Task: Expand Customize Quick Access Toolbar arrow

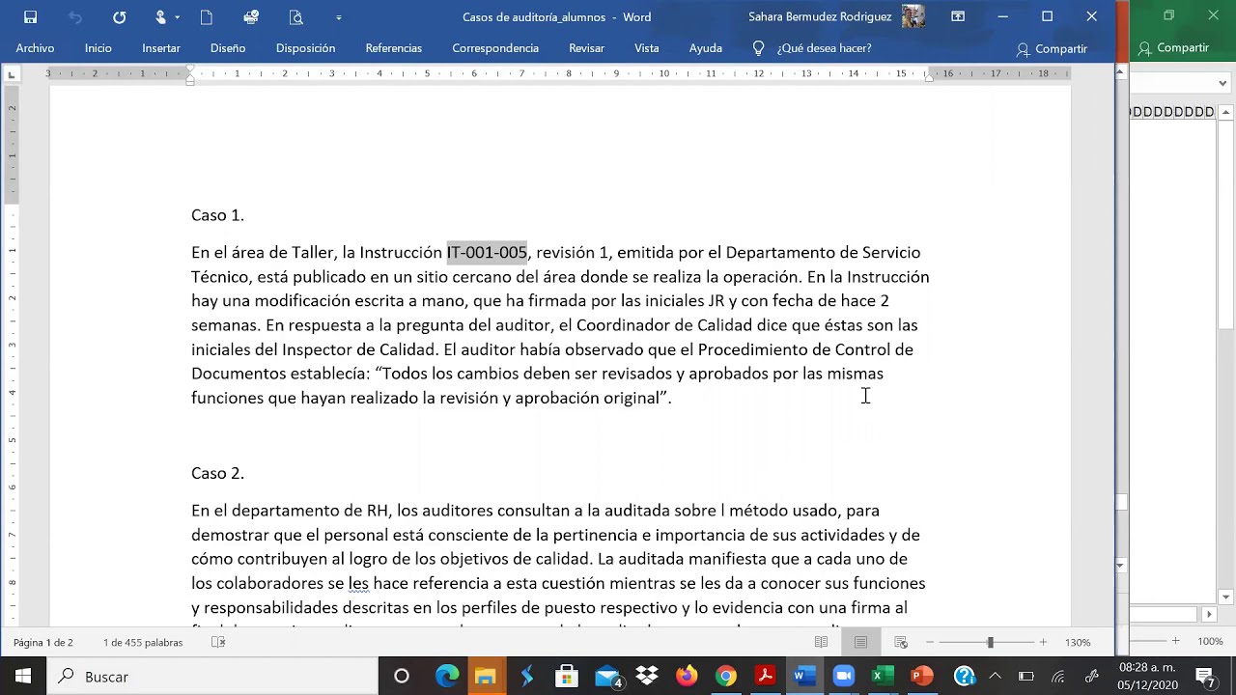Action: point(338,17)
